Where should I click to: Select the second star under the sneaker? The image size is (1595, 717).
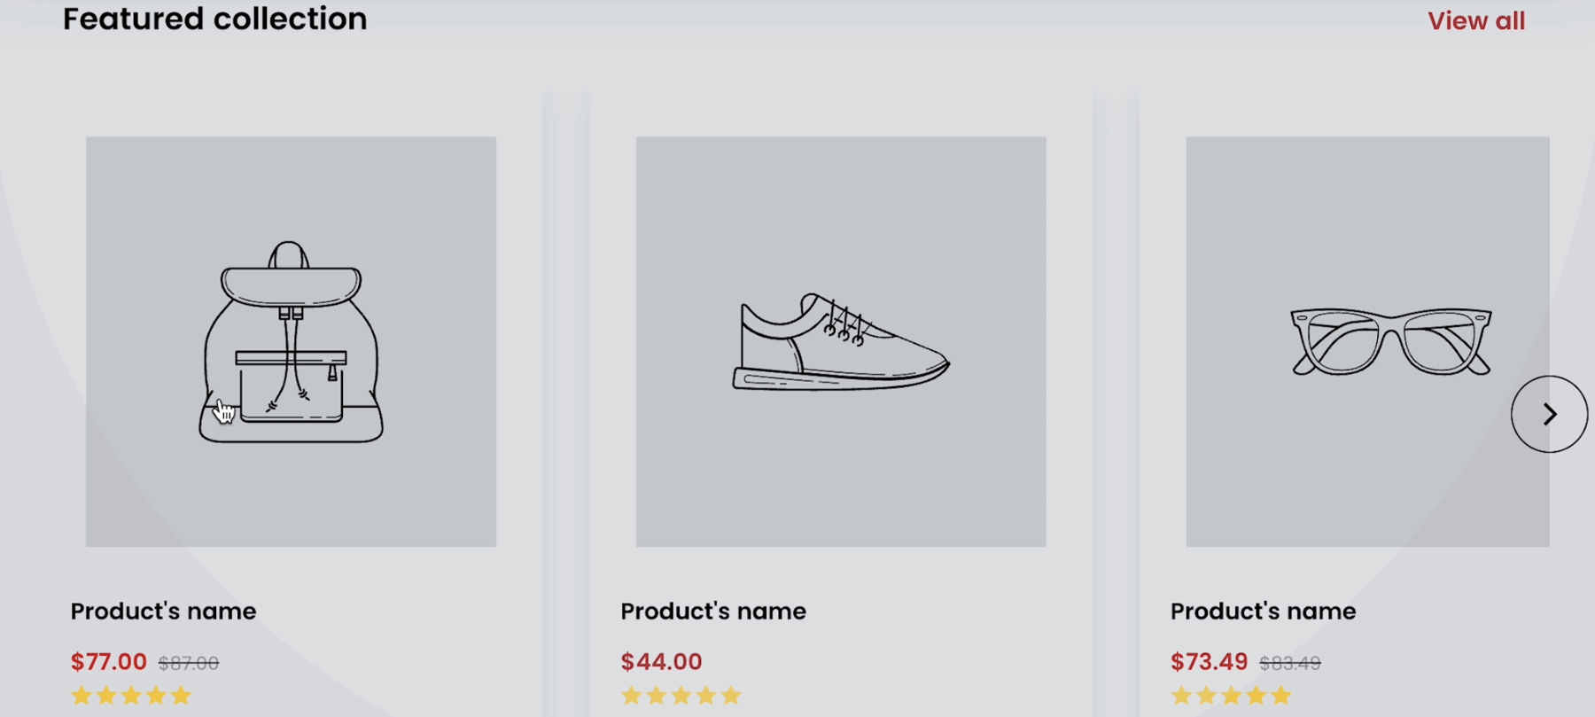coord(655,696)
